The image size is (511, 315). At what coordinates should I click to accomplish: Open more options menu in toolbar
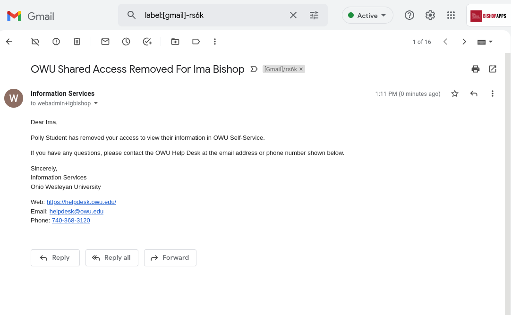click(215, 42)
